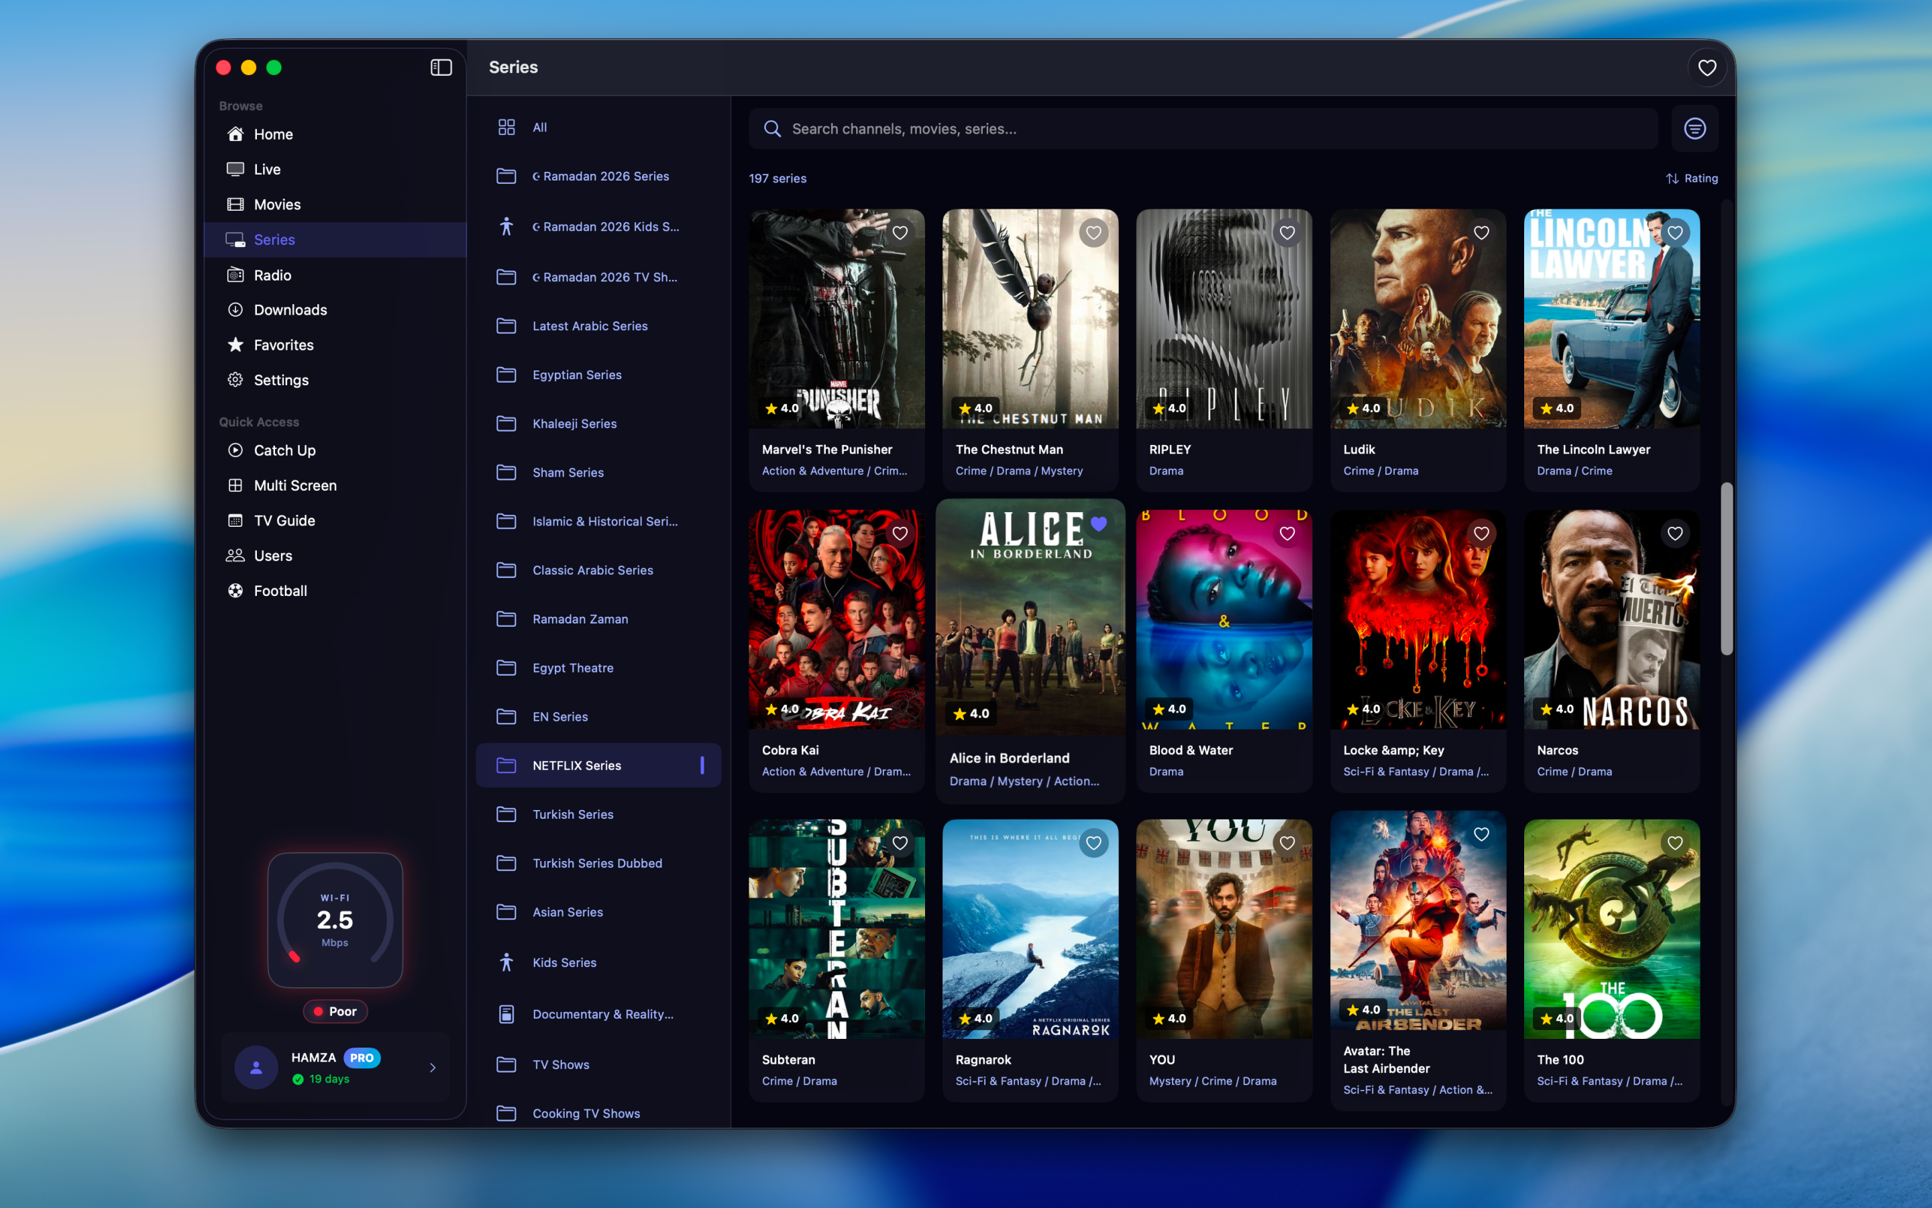This screenshot has height=1208, width=1932.
Task: Click the Live TV monitor icon
Action: (235, 169)
